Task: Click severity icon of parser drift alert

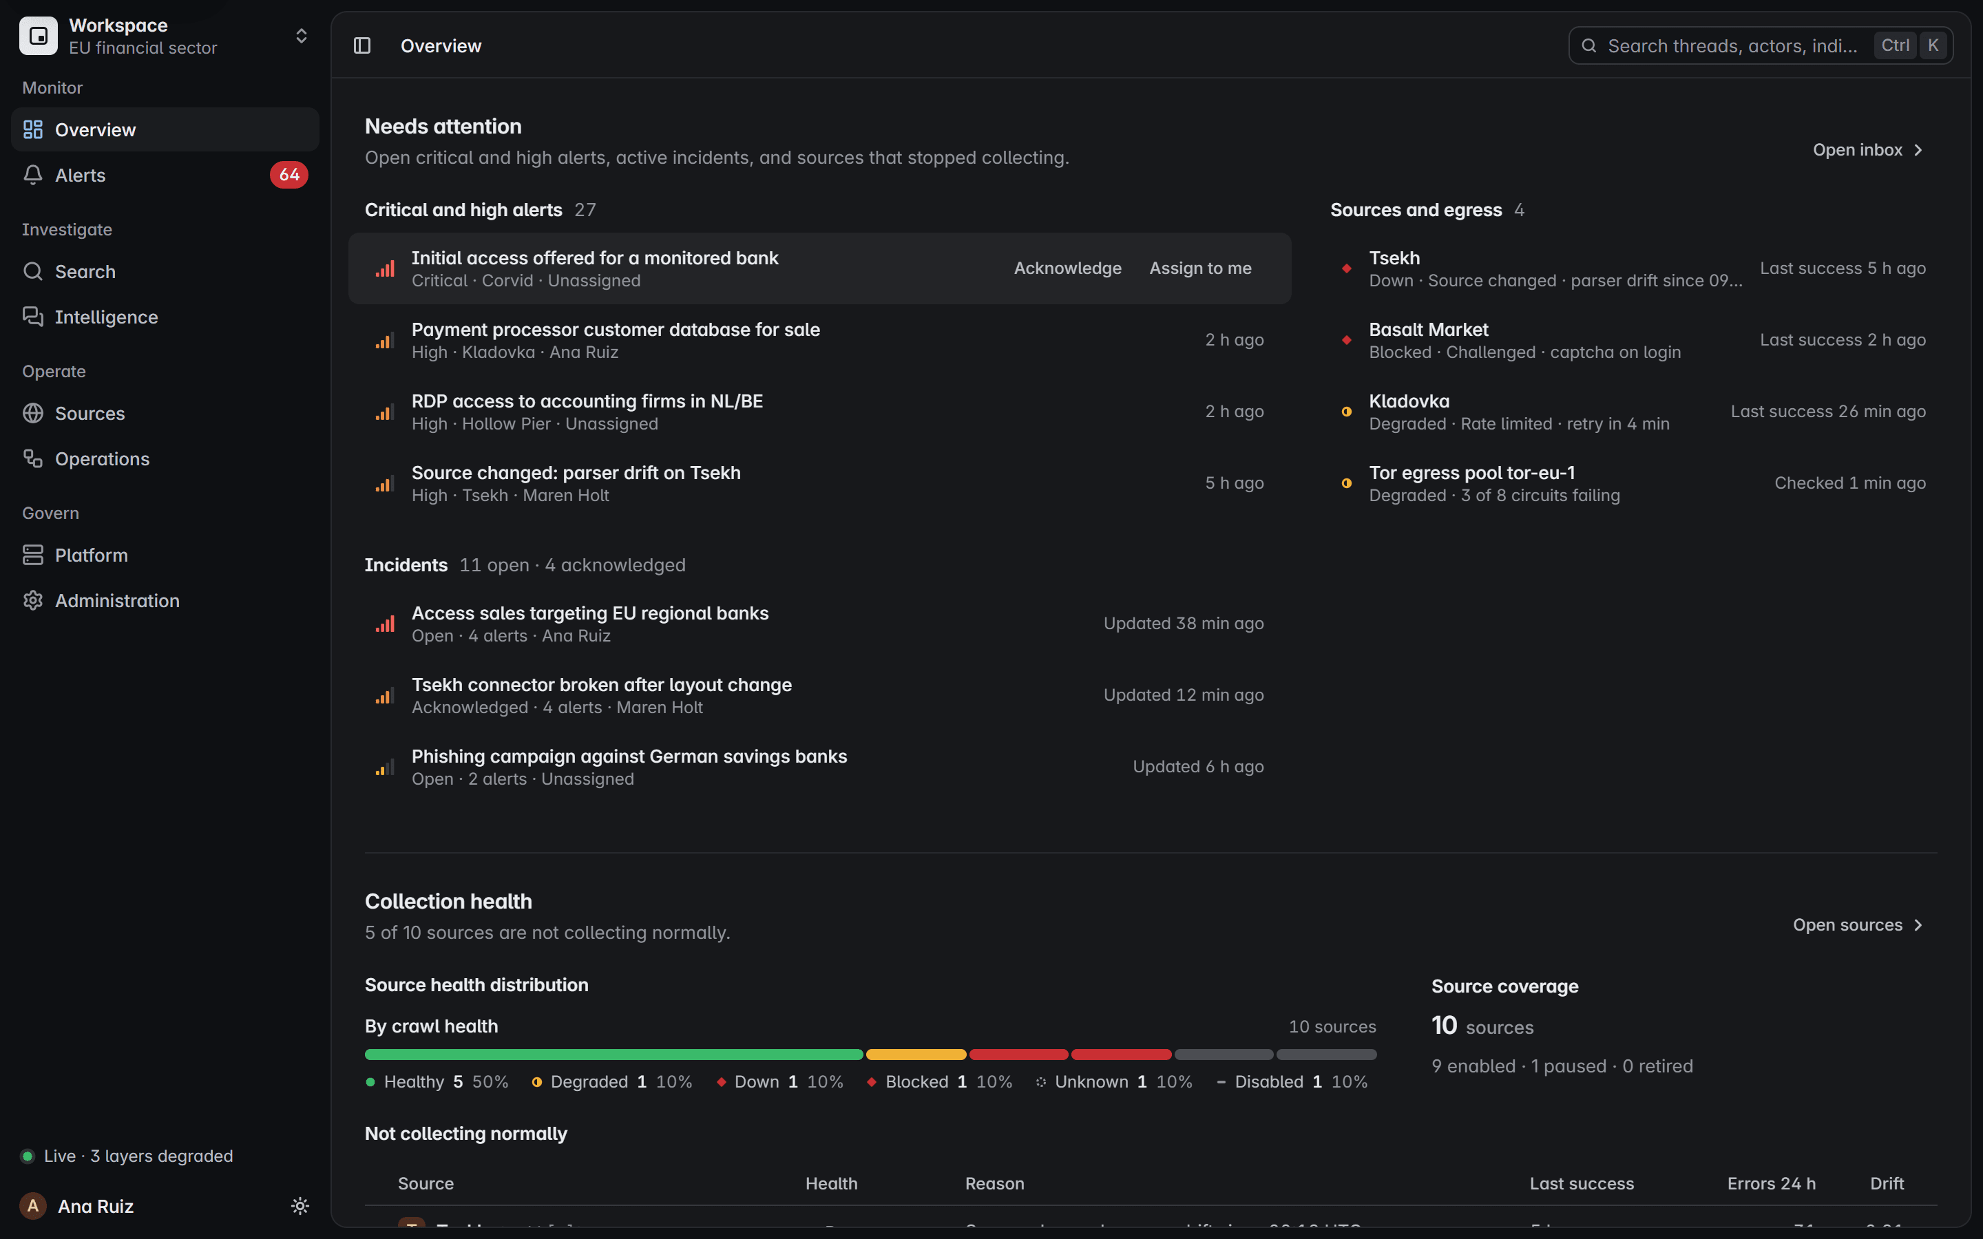Action: (385, 483)
